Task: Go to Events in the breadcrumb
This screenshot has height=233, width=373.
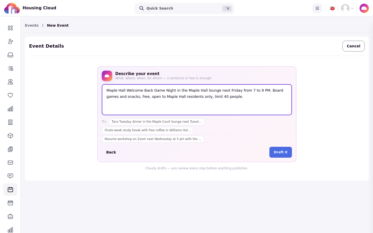Action: tap(32, 25)
